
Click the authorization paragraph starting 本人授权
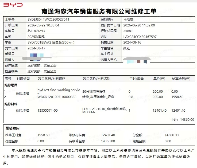[x=99, y=157]
